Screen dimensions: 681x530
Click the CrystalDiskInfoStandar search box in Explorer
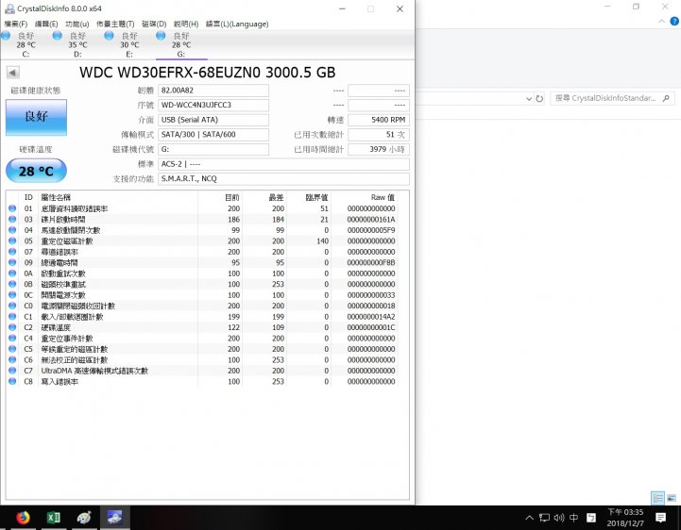pyautogui.click(x=612, y=98)
